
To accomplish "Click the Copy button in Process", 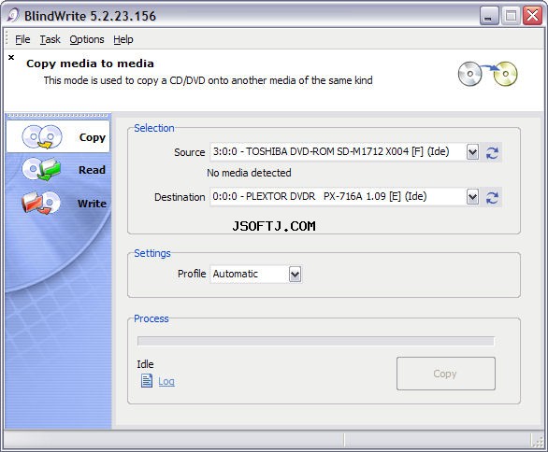I will (445, 374).
